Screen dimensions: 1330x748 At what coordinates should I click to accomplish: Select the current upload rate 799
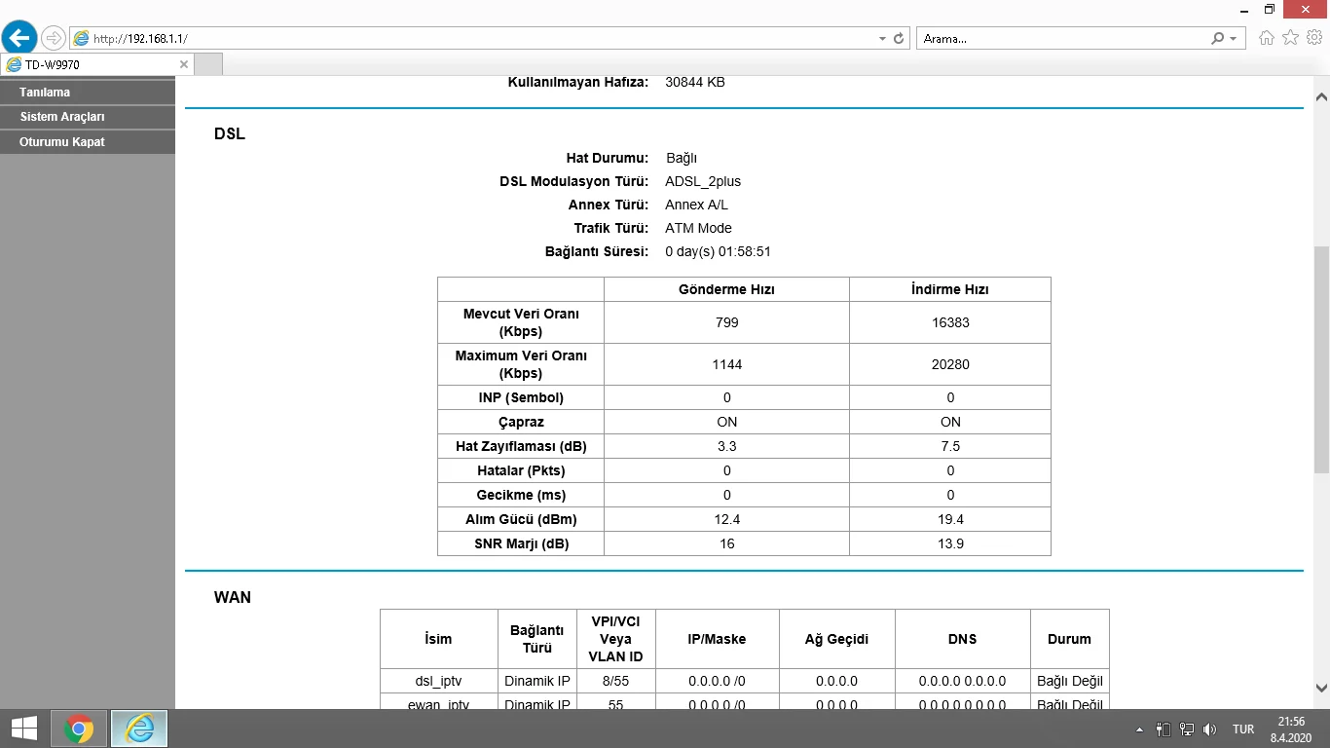[726, 322]
